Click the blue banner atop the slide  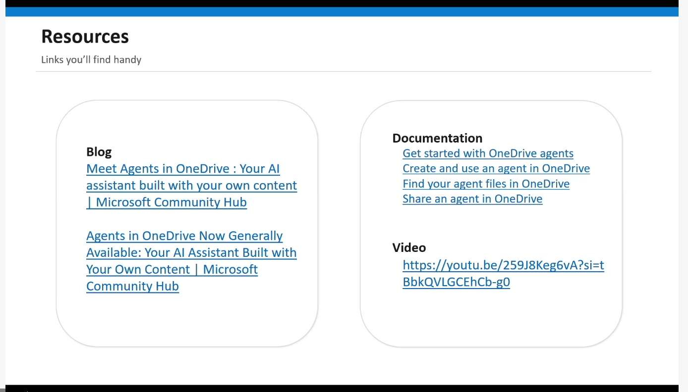click(342, 12)
